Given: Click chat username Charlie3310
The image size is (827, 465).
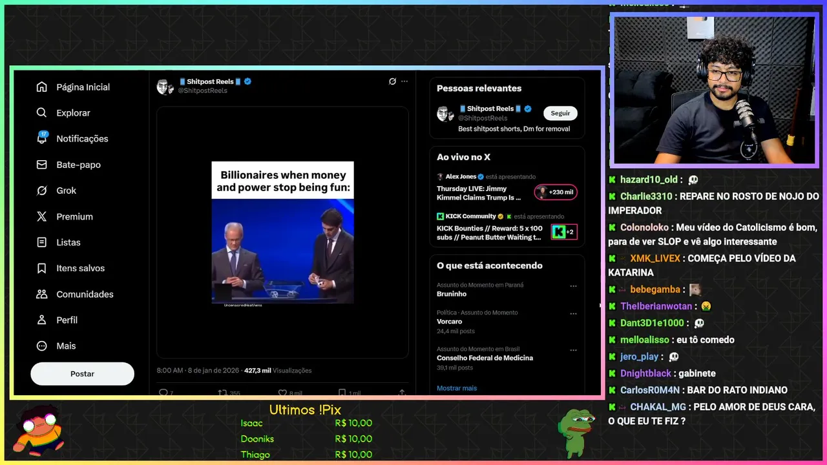Looking at the screenshot, I should pos(646,196).
